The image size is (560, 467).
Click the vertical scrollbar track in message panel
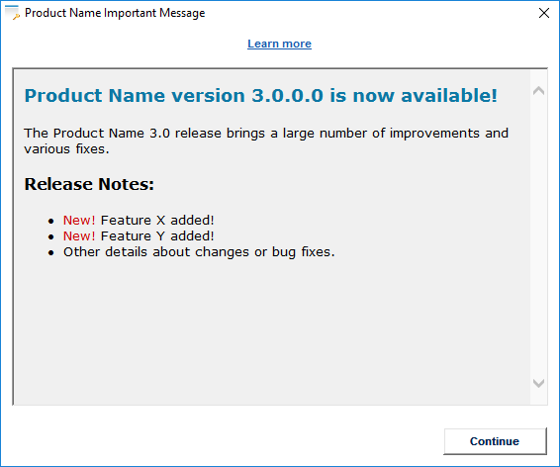point(538,237)
